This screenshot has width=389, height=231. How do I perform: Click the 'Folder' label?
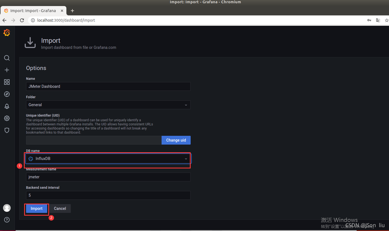click(x=31, y=97)
